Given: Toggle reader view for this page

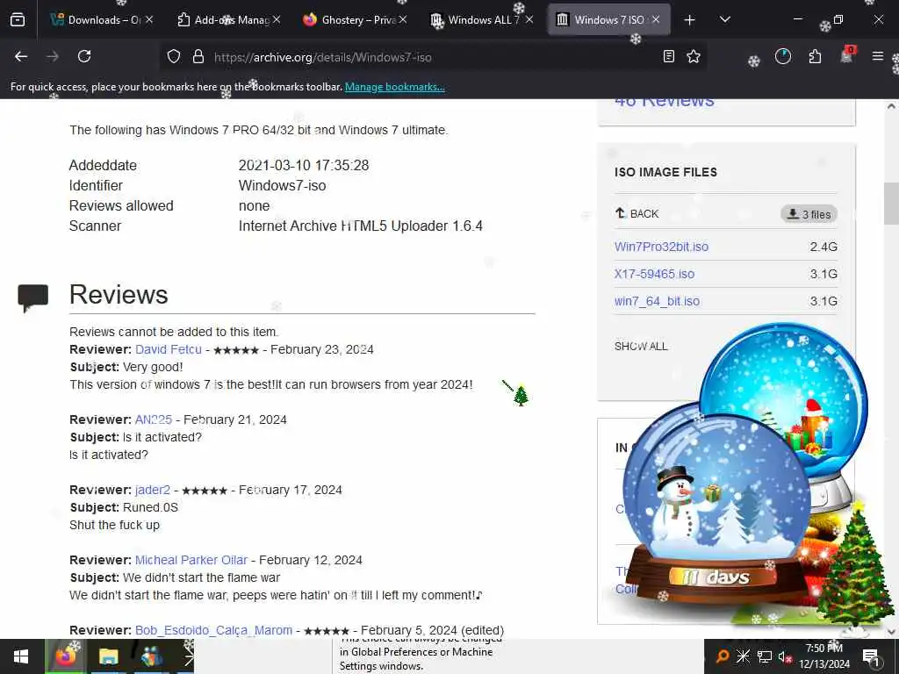Looking at the screenshot, I should [668, 56].
